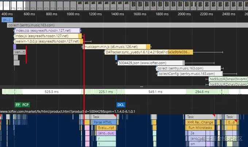Click the 2200 ms ruler label
The width and height of the screenshot is (248, 147).
click(x=206, y=14)
